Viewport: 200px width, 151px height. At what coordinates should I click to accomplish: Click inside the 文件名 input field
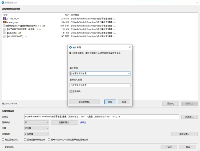pyautogui.click(x=100, y=117)
